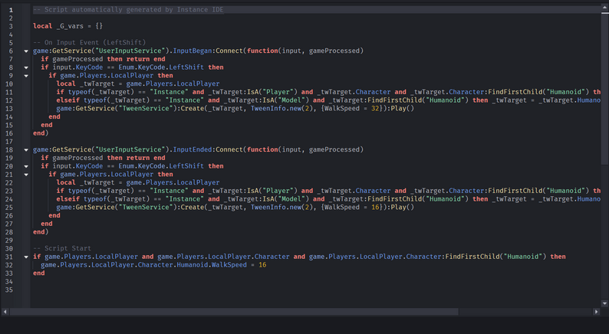
Task: Click '"TweenService"' string on line 13
Action: [147, 109]
